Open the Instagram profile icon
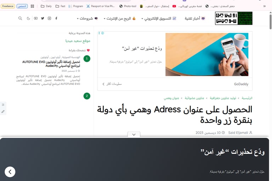 click(50, 18)
